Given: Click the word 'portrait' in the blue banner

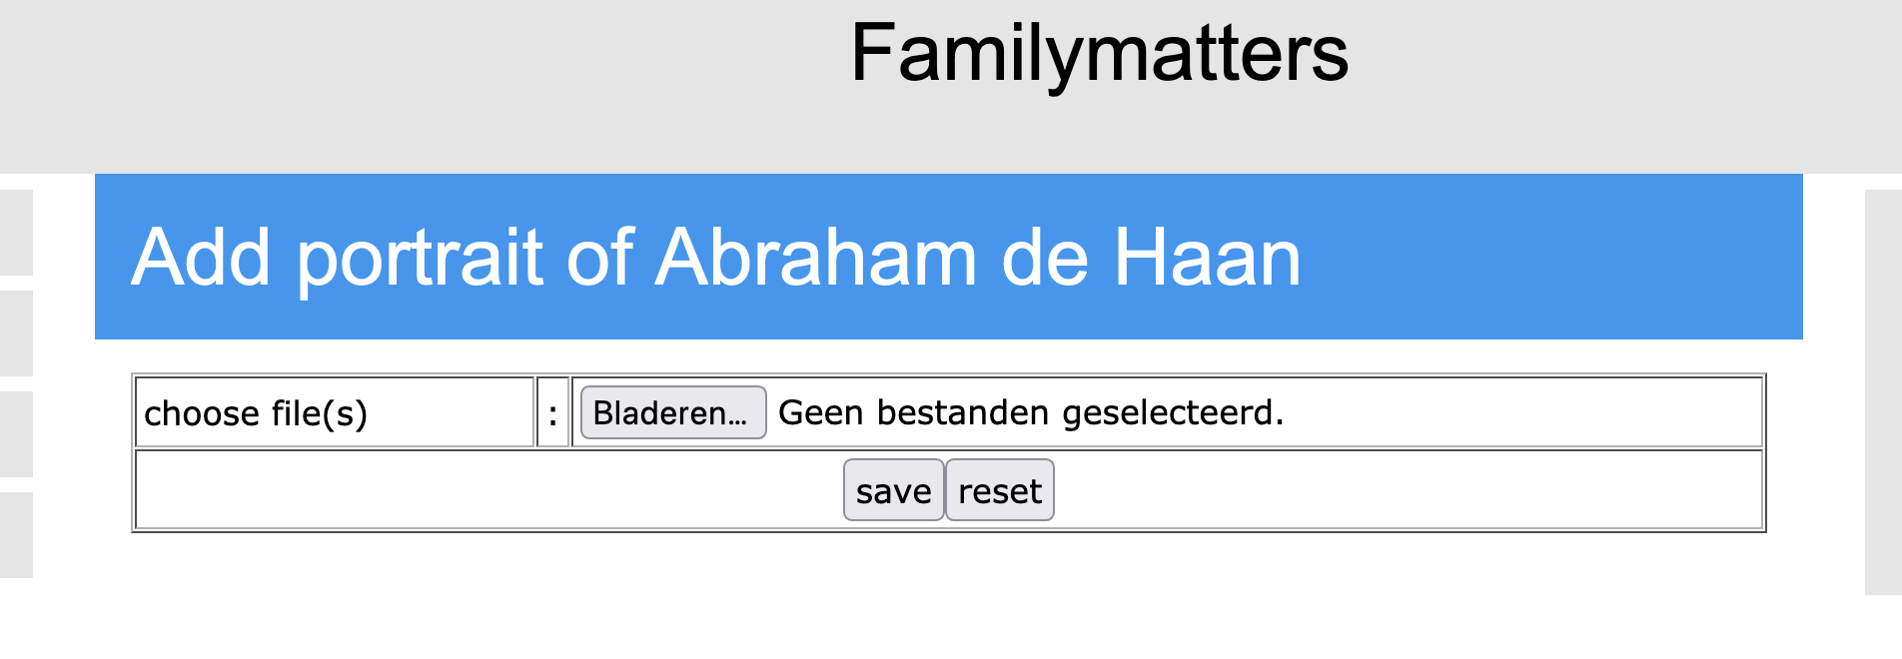Looking at the screenshot, I should [420, 258].
